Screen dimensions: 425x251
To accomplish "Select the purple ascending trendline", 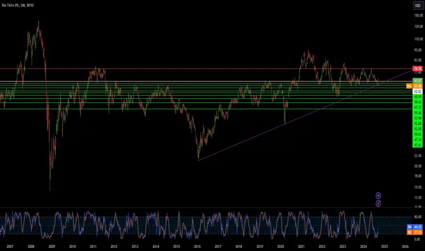I will [305, 115].
